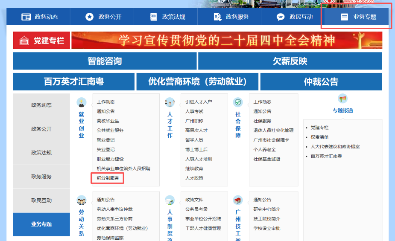The image size is (395, 241).
Task: Open 就业登记 link
Action: click(x=105, y=140)
